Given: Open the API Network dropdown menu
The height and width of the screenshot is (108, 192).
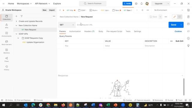Looking at the screenshot, I should [x=42, y=4].
